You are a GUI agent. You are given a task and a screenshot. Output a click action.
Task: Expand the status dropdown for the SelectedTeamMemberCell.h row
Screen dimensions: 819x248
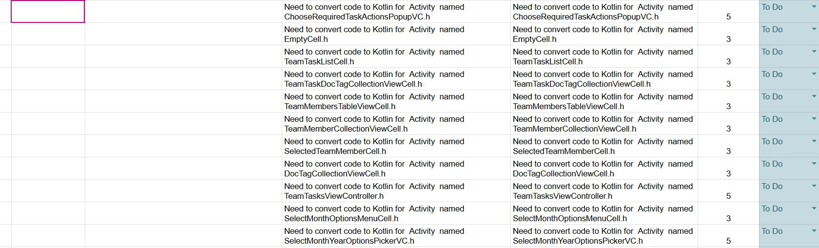[x=814, y=141]
